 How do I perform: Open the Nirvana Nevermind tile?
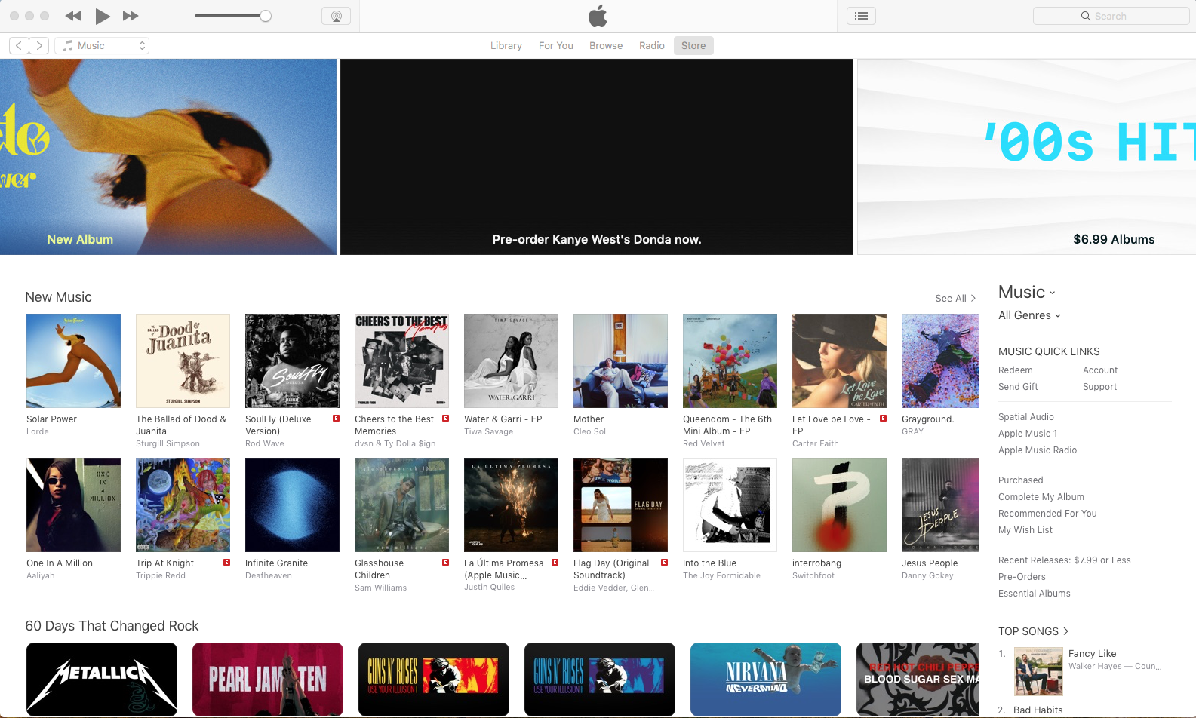point(766,680)
